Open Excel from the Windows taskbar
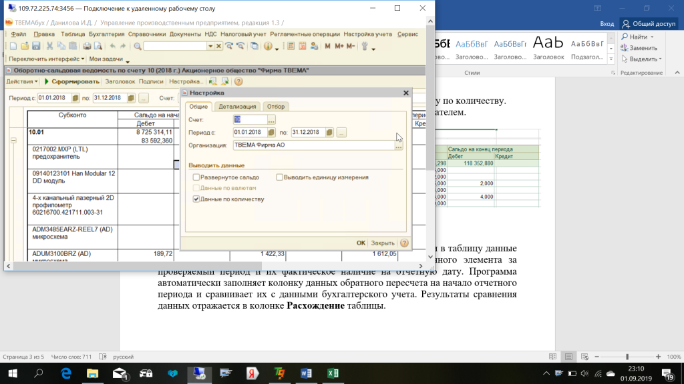The height and width of the screenshot is (384, 684). pos(333,373)
